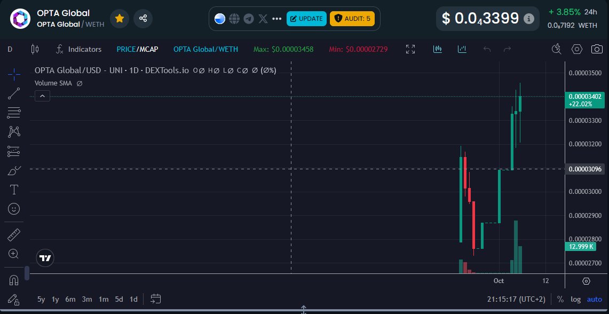Open the candlestick chart style menu
The height and width of the screenshot is (314, 609).
pyautogui.click(x=35, y=49)
